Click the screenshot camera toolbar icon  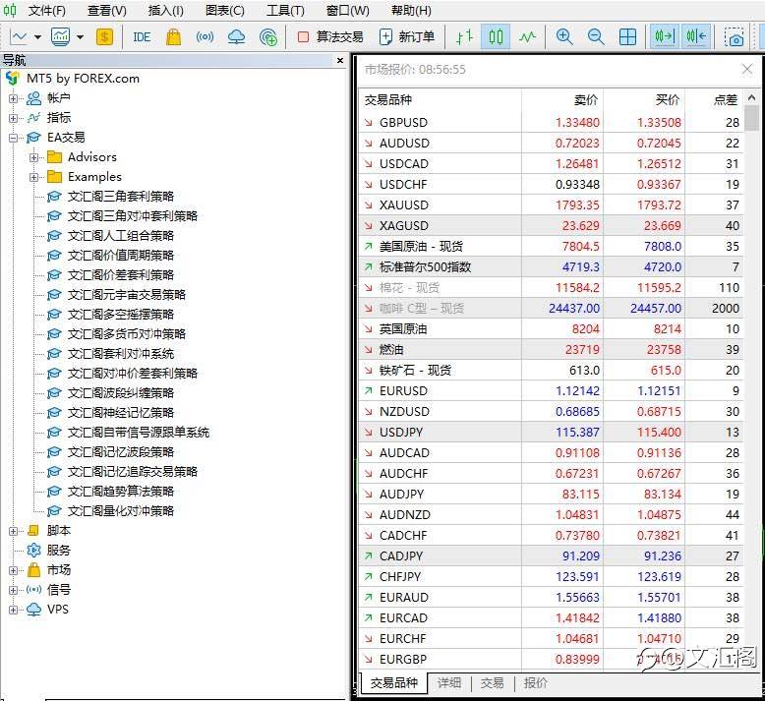click(x=734, y=37)
